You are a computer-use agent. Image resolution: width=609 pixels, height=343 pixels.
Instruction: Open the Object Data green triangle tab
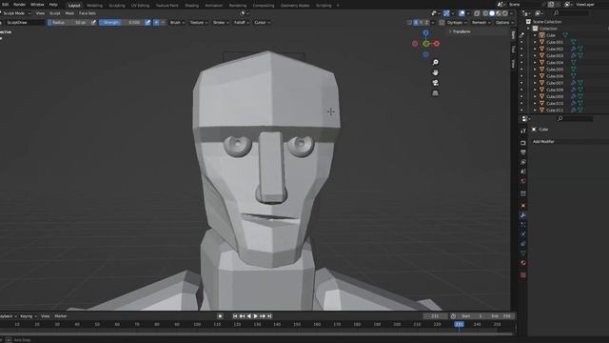[x=523, y=253]
